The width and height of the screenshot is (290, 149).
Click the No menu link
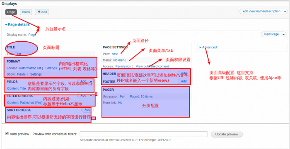(120, 60)
